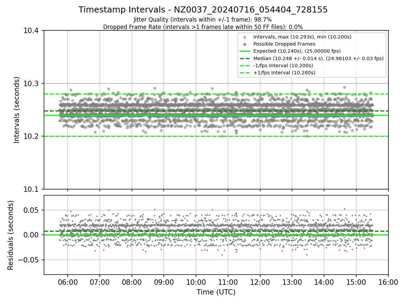406x304 pixels.
Task: Click the 06:00 time tick label
Action: click(67, 282)
